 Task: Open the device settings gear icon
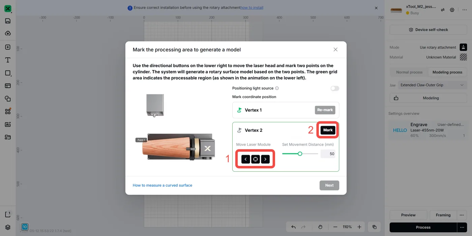coord(452,10)
